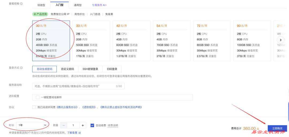Show more plans with the right arrow

(280, 40)
